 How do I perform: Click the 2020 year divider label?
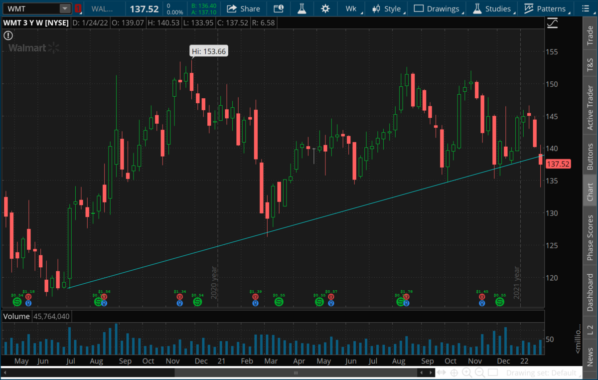coord(214,283)
